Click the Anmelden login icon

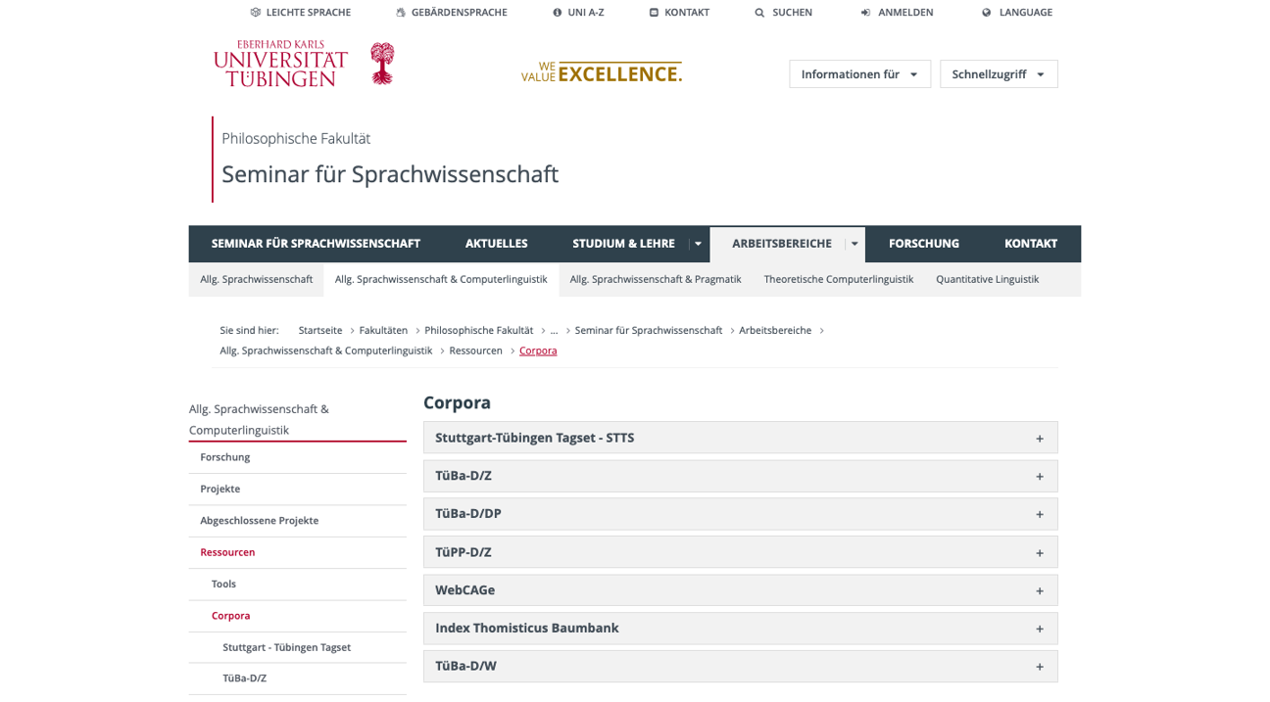(x=865, y=13)
